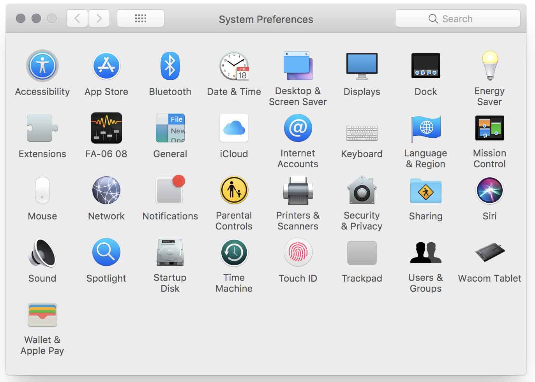Open Mouse preferences
Image resolution: width=535 pixels, height=382 pixels.
pyautogui.click(x=42, y=190)
